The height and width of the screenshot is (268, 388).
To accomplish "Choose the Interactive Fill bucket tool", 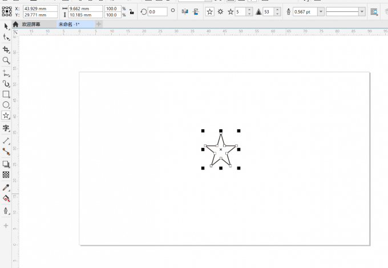I will tap(6, 199).
